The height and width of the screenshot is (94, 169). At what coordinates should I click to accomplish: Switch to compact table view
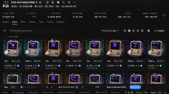(x=142, y=31)
